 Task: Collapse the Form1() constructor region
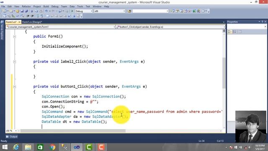point(15,36)
